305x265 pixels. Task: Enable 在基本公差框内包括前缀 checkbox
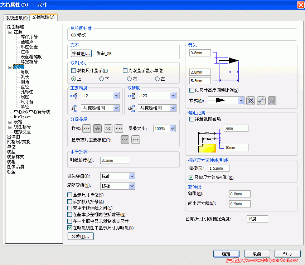coord(70,215)
